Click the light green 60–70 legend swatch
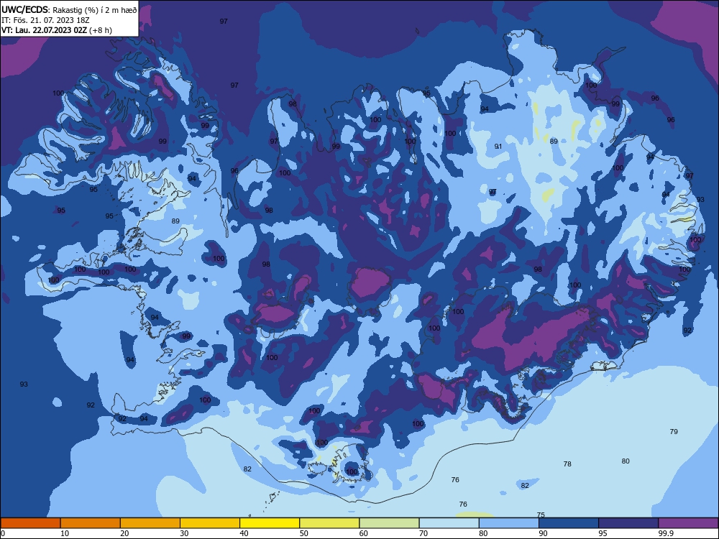 tap(389, 523)
